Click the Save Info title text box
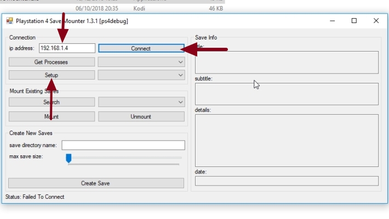 tap(287, 62)
